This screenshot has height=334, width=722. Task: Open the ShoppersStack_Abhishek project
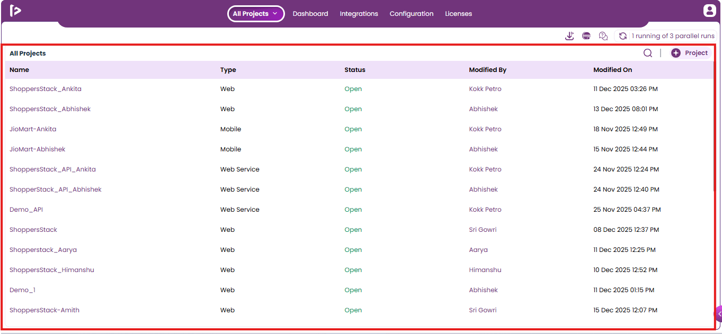click(x=50, y=109)
